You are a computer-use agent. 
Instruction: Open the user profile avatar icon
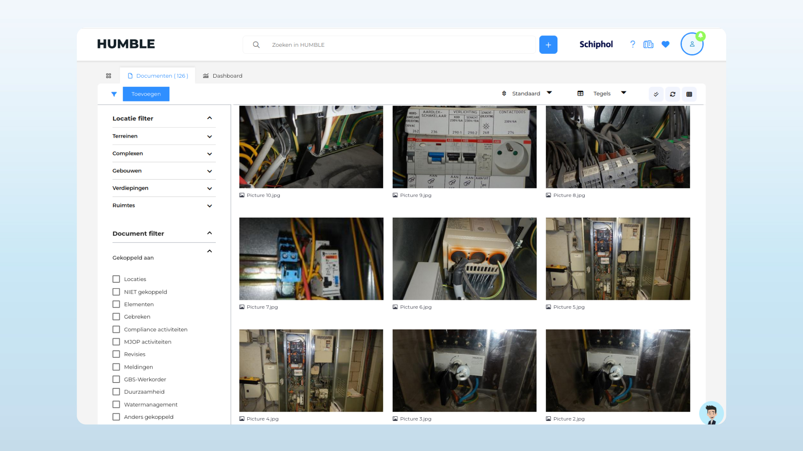coord(692,44)
